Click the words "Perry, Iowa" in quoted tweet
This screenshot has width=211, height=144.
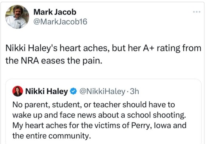coord(151,125)
